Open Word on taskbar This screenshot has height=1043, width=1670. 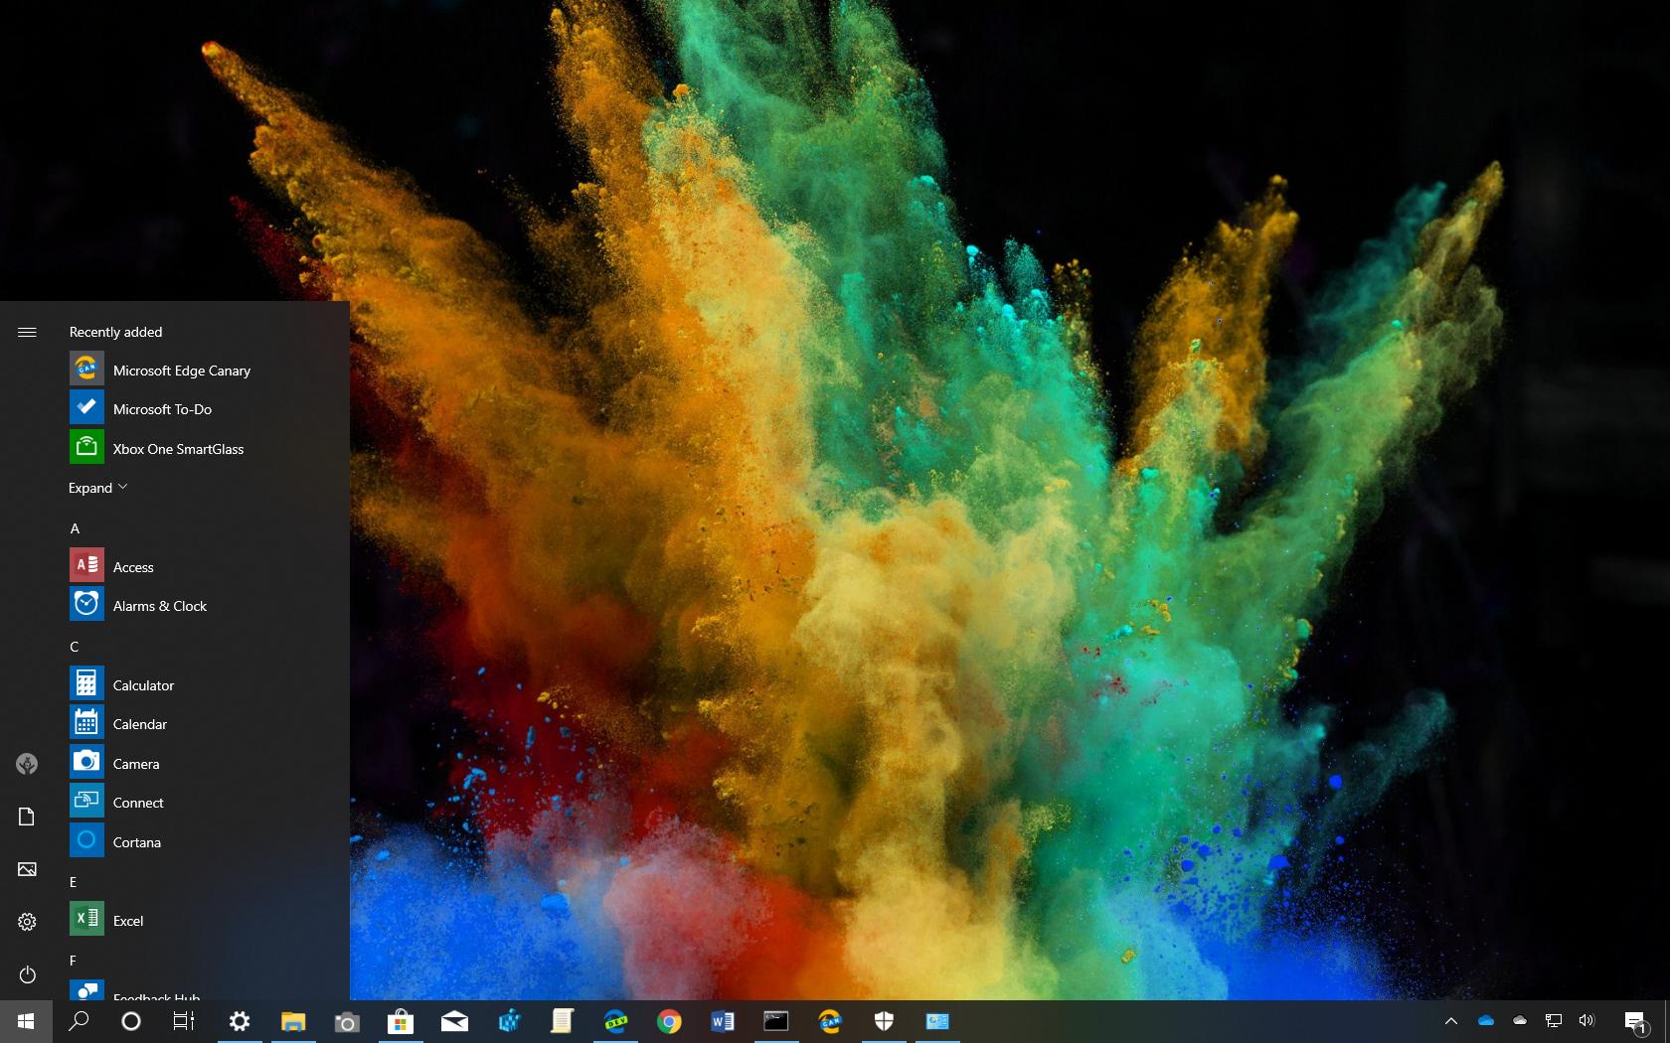[723, 1021]
